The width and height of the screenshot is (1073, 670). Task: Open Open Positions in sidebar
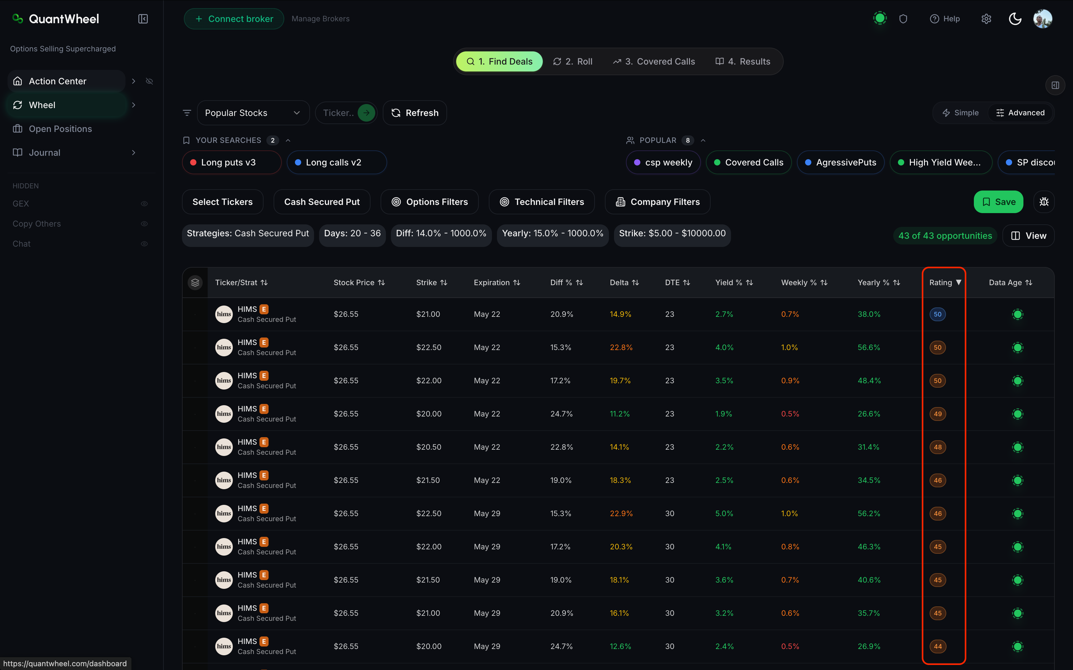click(60, 129)
